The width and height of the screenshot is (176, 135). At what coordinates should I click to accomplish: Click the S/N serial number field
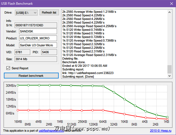click(x=36, y=26)
